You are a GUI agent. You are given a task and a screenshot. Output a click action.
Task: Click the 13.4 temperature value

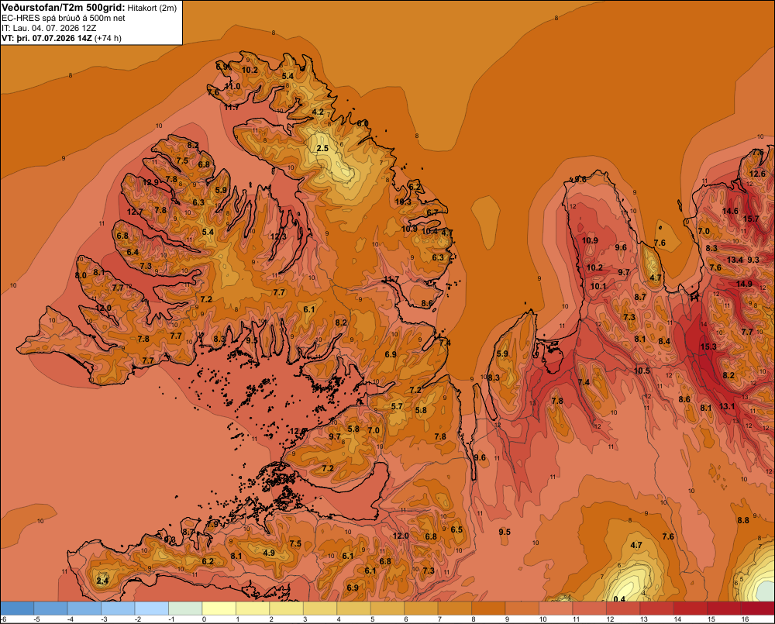click(x=735, y=260)
